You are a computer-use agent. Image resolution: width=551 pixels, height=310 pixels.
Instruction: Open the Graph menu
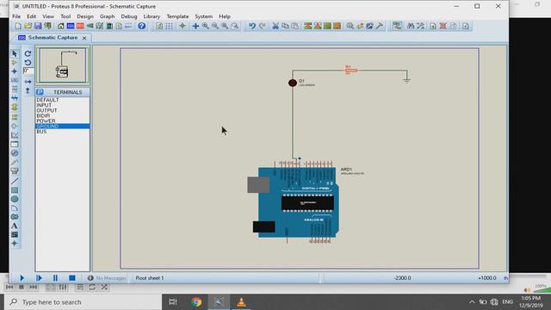107,16
